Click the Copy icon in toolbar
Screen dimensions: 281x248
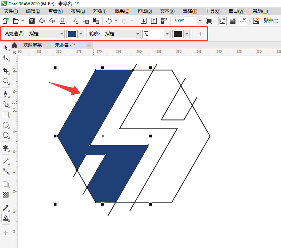(x=86, y=21)
